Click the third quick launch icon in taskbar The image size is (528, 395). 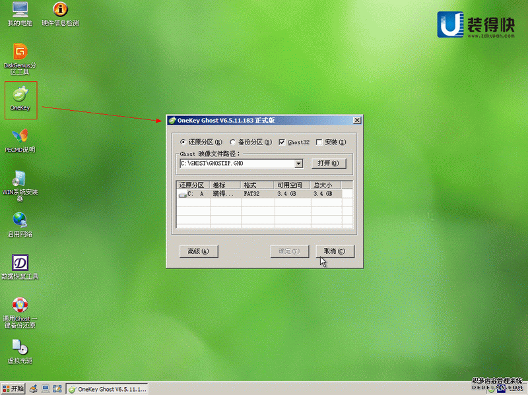tap(57, 389)
